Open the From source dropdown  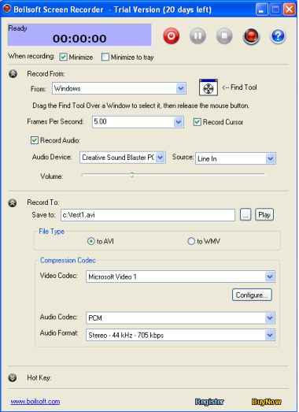(x=119, y=88)
